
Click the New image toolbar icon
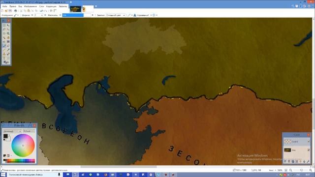coord(2,11)
